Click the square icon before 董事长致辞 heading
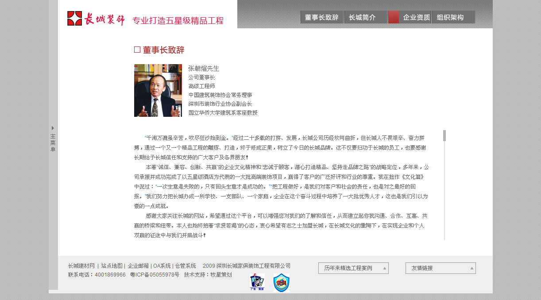Screen dimensions: 541x300 coord(136,49)
